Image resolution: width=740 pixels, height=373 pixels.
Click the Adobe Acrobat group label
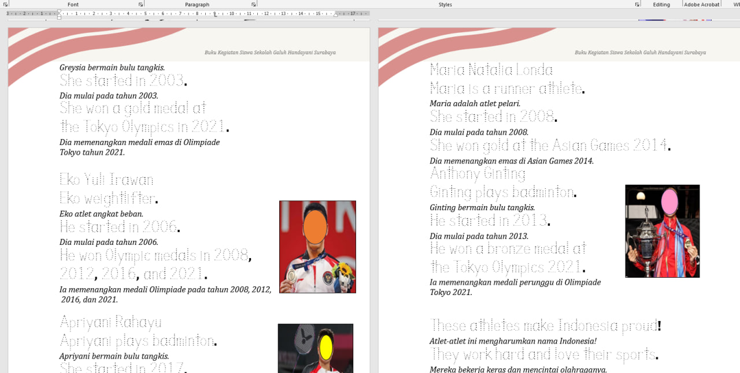click(x=702, y=5)
